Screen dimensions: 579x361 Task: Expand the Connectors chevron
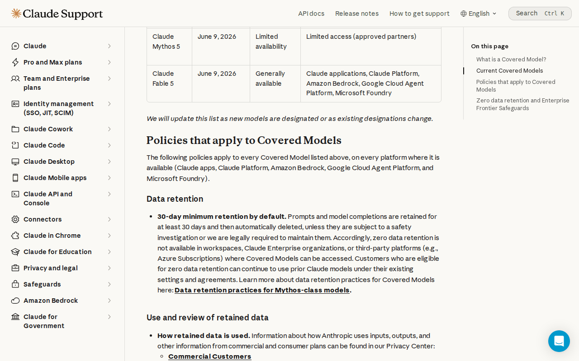point(109,219)
